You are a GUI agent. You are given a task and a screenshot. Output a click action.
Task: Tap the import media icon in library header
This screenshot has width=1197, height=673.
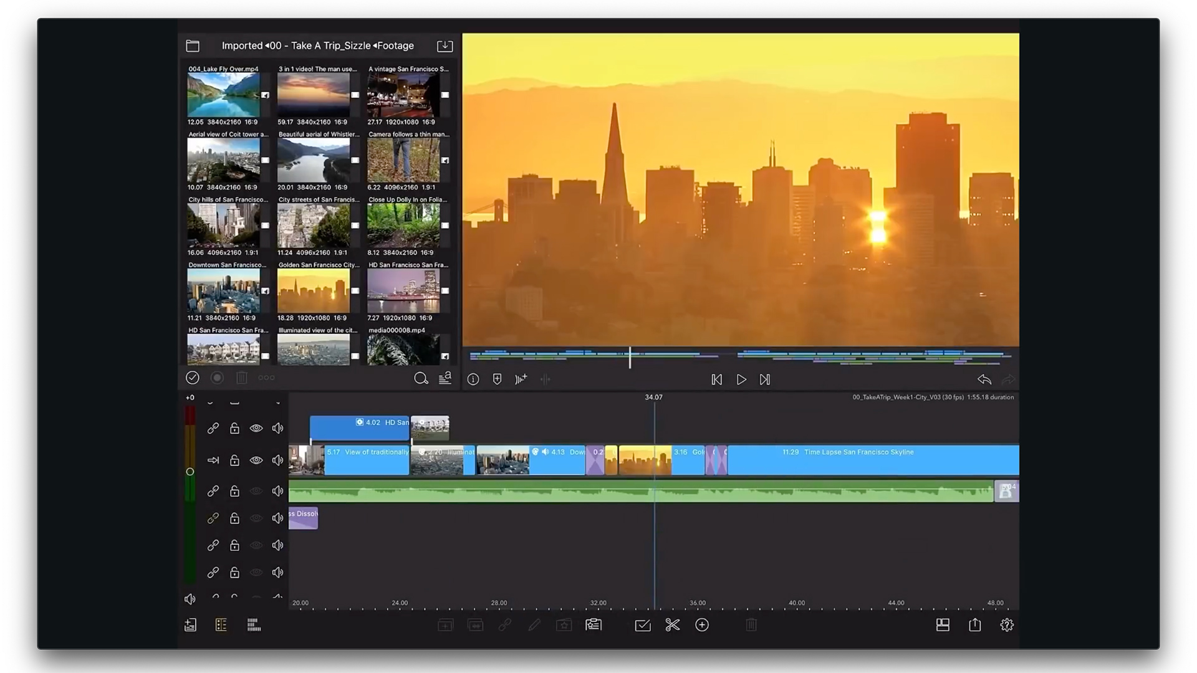445,46
